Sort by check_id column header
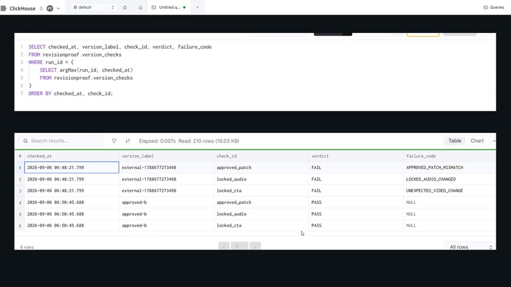This screenshot has height=287, width=511. coord(261,156)
